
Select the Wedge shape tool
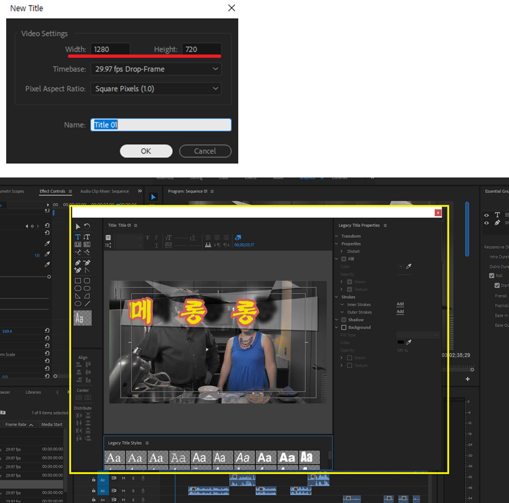(78, 296)
